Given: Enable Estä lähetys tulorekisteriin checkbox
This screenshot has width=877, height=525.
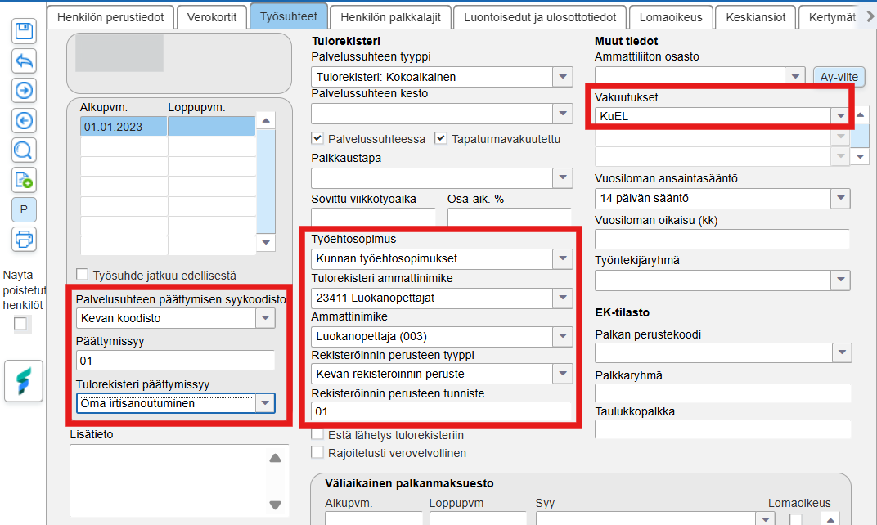Looking at the screenshot, I should coord(317,434).
